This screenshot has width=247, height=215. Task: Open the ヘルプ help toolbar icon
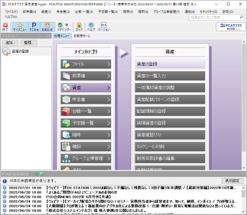click(91, 27)
